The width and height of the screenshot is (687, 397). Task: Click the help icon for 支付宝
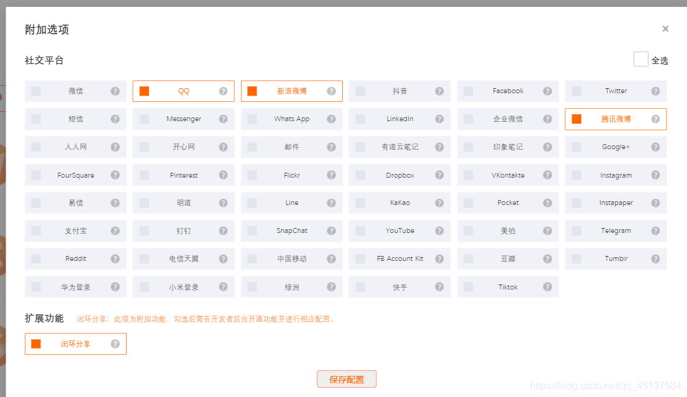click(x=116, y=230)
